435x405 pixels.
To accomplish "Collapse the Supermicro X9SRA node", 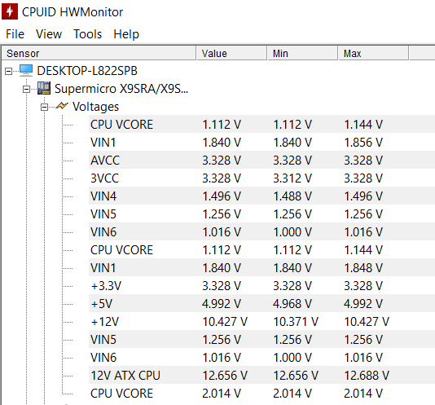I will point(26,90).
